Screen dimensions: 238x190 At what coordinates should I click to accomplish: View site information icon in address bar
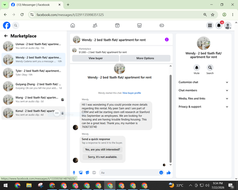click(x=32, y=15)
